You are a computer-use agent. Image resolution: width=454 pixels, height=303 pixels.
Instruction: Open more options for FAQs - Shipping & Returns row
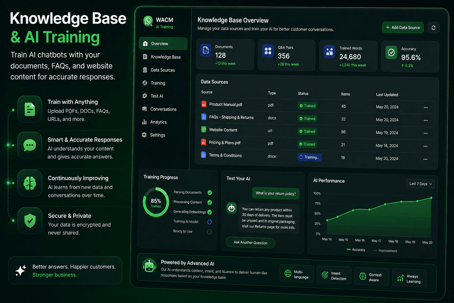(425, 120)
